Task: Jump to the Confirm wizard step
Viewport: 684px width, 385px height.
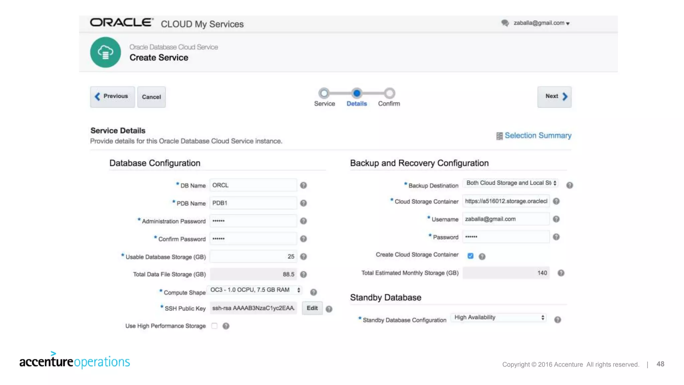Action: pyautogui.click(x=389, y=93)
